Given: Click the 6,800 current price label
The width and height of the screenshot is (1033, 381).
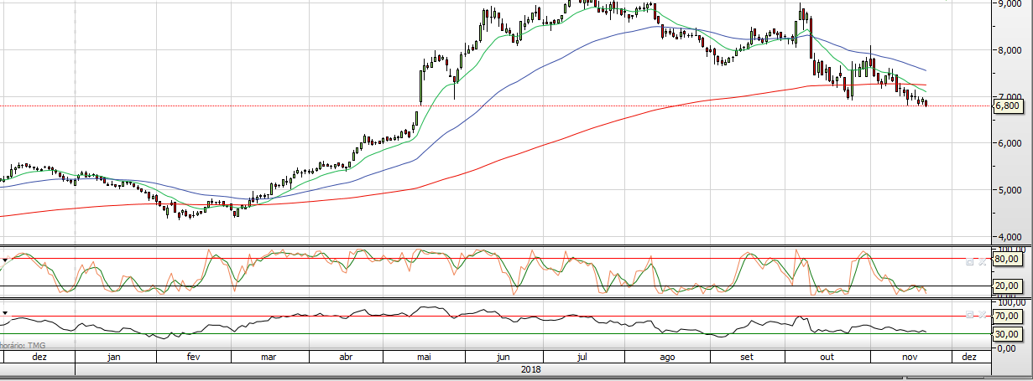Looking at the screenshot, I should 1007,106.
